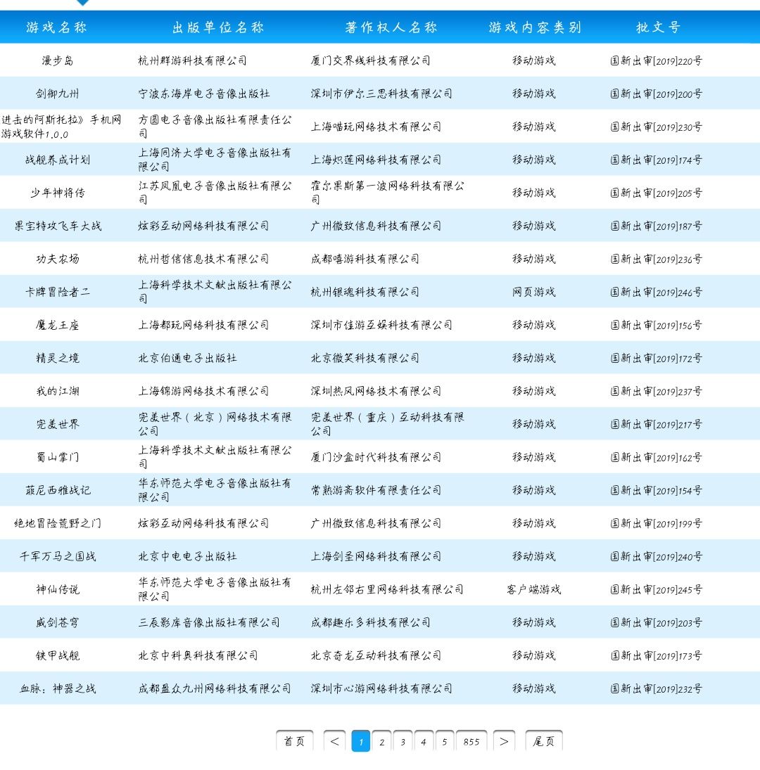Click approval number 国新出审[2019]245号
Viewport: 760px width, 770px height.
pos(657,589)
